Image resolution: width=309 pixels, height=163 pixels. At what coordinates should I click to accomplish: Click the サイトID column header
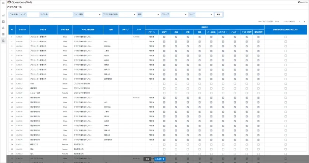tap(22, 30)
